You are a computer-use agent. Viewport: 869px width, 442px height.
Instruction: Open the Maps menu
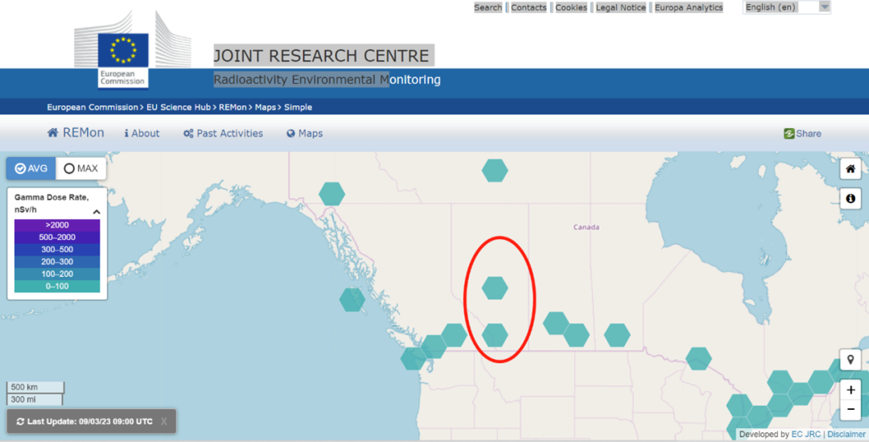[304, 133]
